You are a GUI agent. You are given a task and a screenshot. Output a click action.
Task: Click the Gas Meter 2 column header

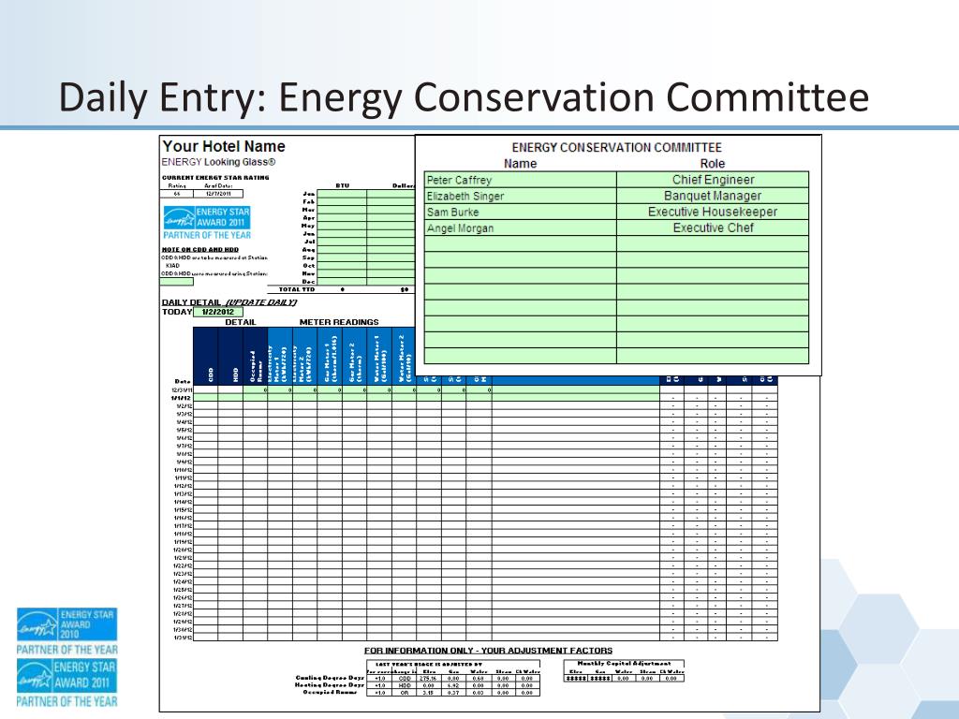click(355, 356)
